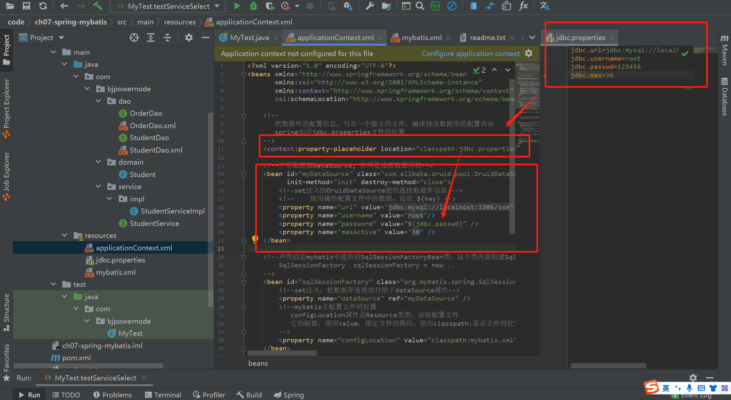Open Project panel gear options
Viewport: 731px width, 400px height.
pyautogui.click(x=189, y=38)
